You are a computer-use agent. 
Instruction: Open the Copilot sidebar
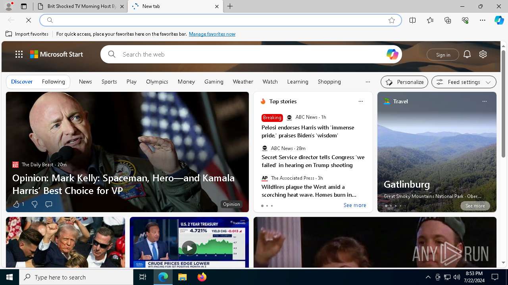click(x=499, y=20)
